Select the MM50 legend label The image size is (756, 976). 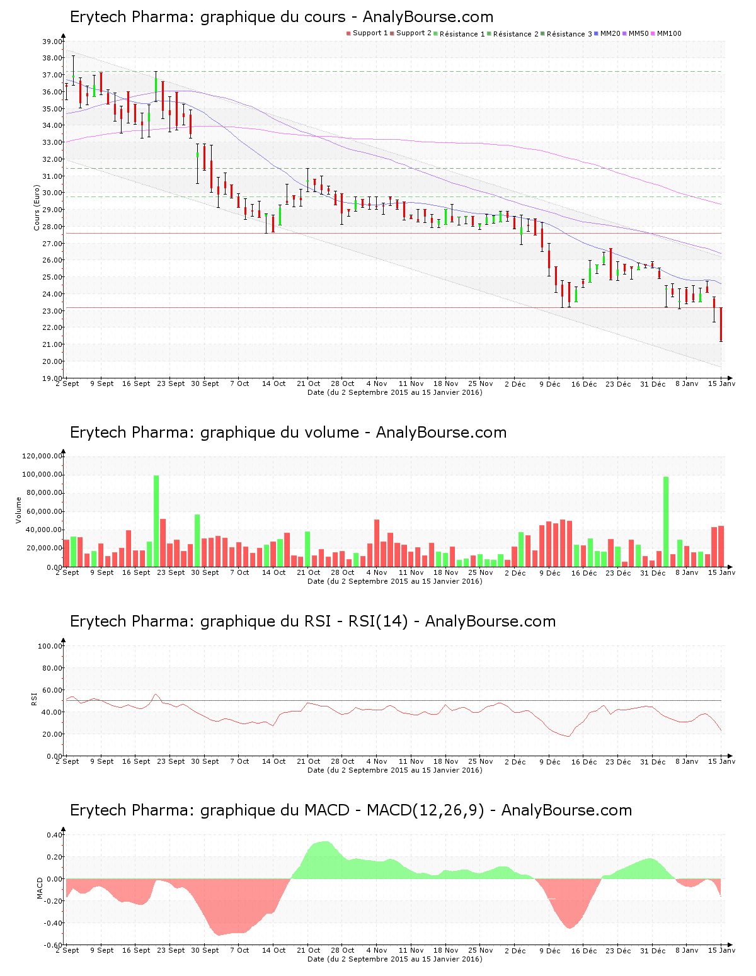click(x=638, y=33)
